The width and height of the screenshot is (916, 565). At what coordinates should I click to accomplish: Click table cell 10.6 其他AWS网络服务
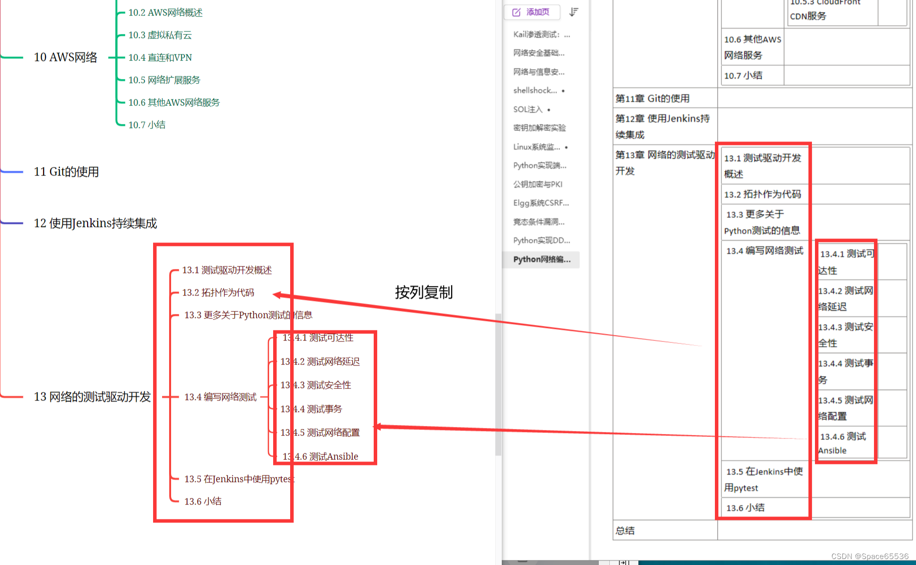(x=752, y=47)
